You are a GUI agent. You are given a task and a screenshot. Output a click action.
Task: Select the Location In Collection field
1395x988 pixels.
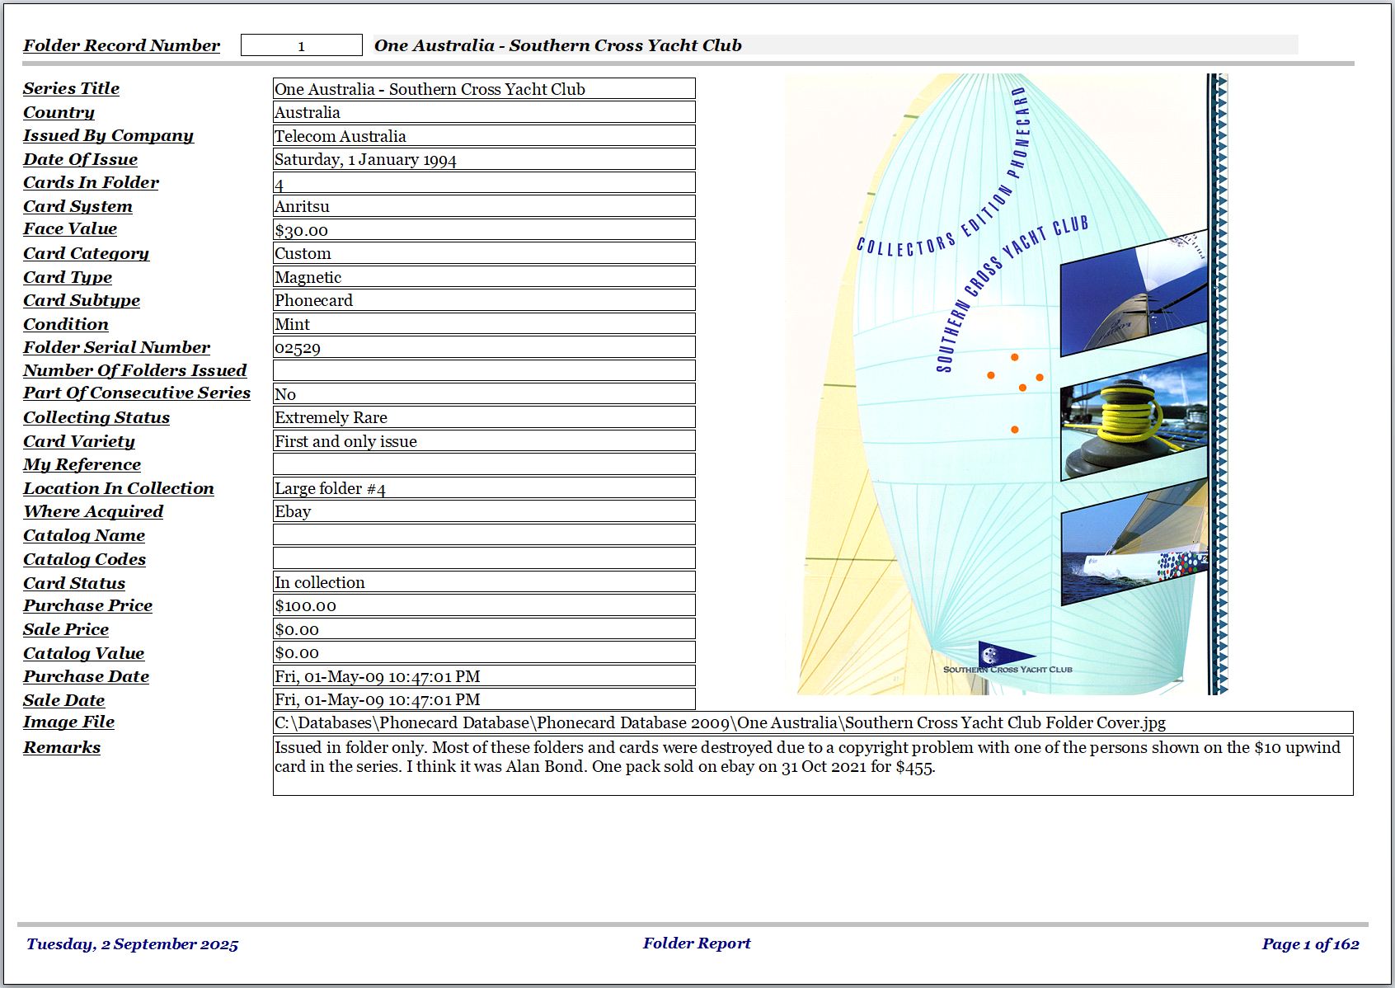coord(484,488)
